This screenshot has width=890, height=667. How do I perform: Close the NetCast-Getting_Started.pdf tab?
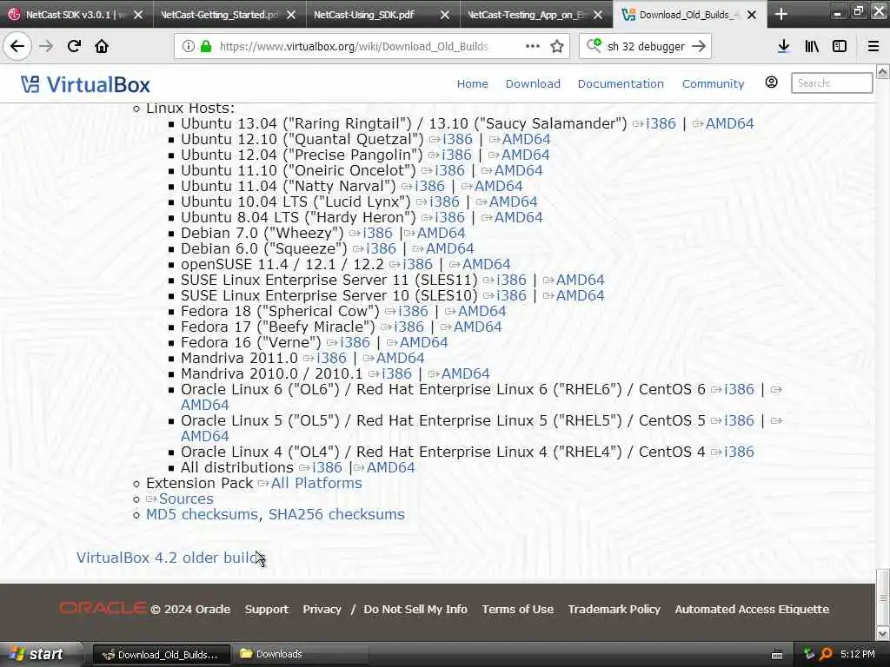(x=291, y=16)
